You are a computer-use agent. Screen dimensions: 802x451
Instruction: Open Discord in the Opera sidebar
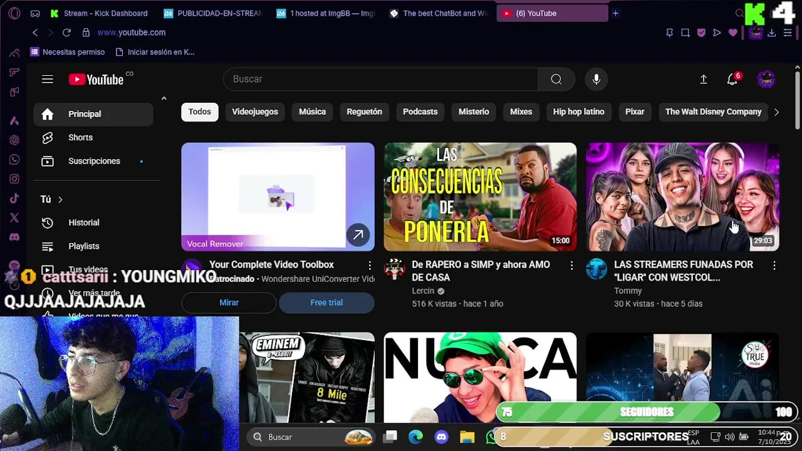14,237
